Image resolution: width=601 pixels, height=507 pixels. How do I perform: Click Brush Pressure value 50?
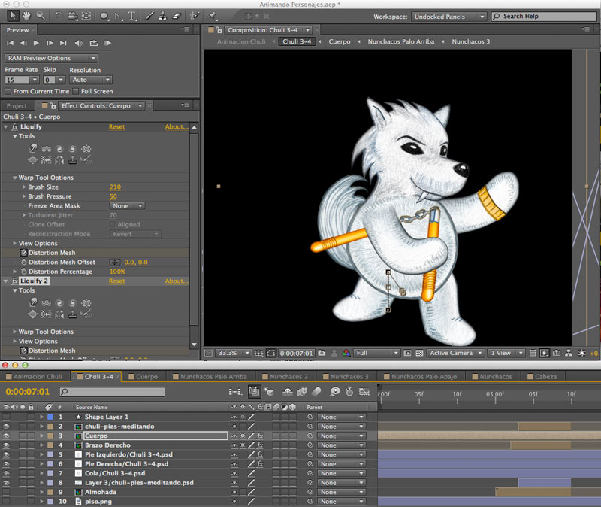click(x=113, y=196)
